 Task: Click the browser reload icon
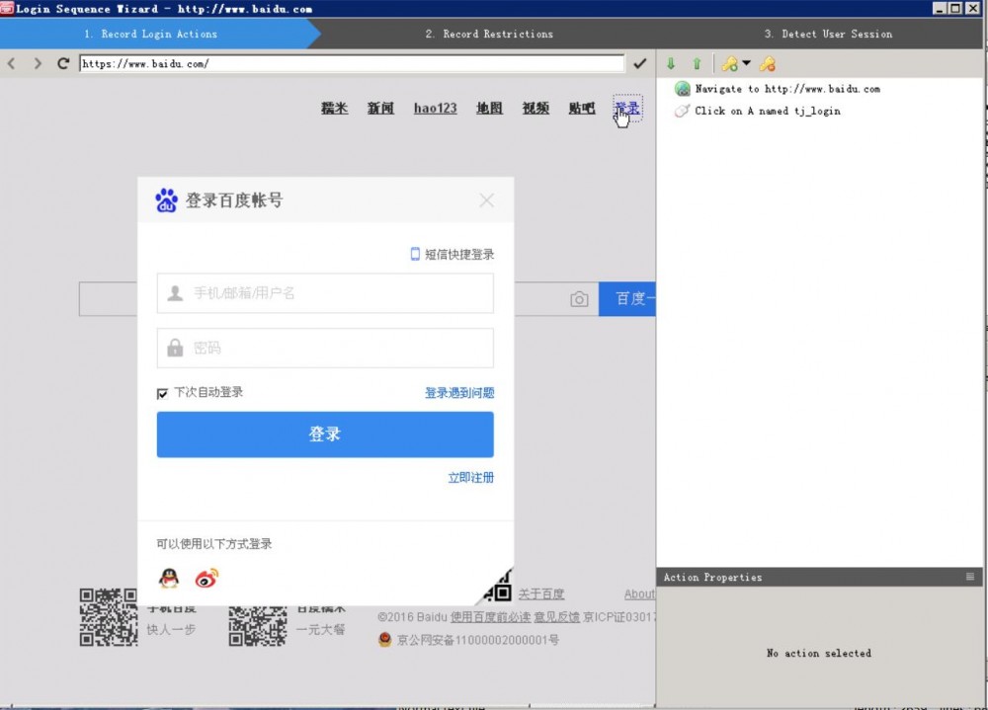(x=63, y=61)
